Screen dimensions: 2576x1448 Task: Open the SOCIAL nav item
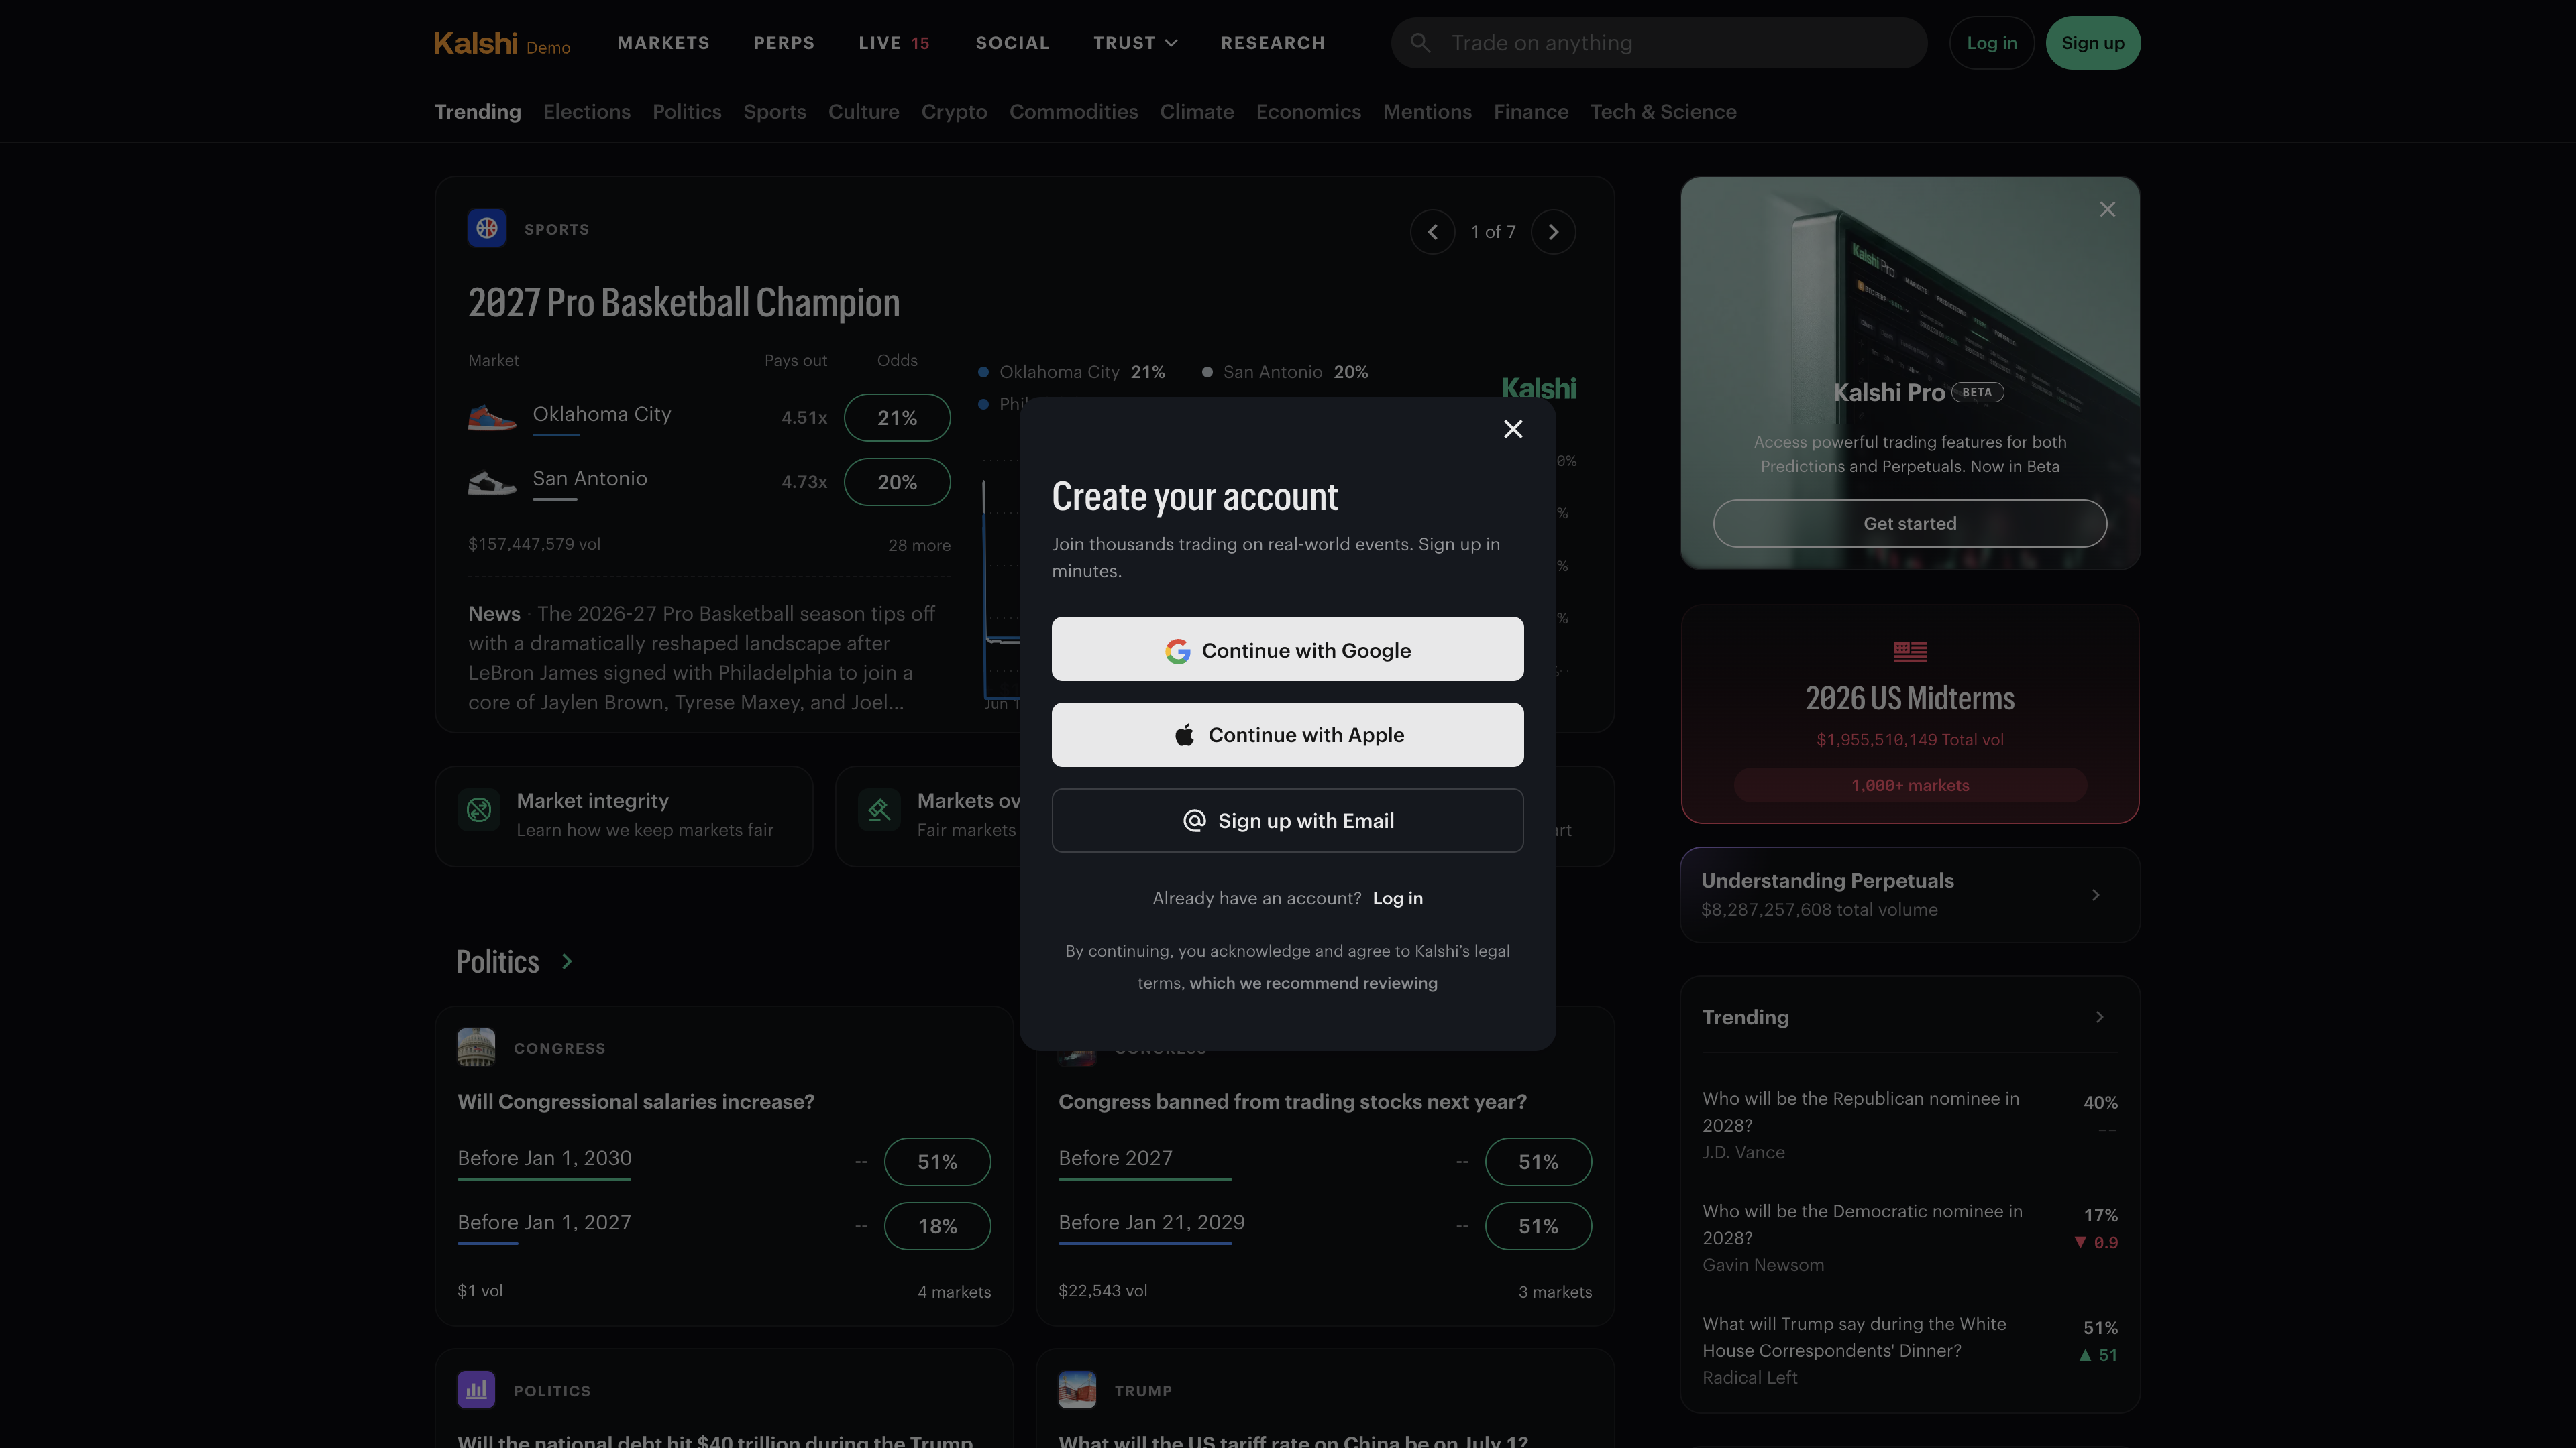pos(1012,43)
